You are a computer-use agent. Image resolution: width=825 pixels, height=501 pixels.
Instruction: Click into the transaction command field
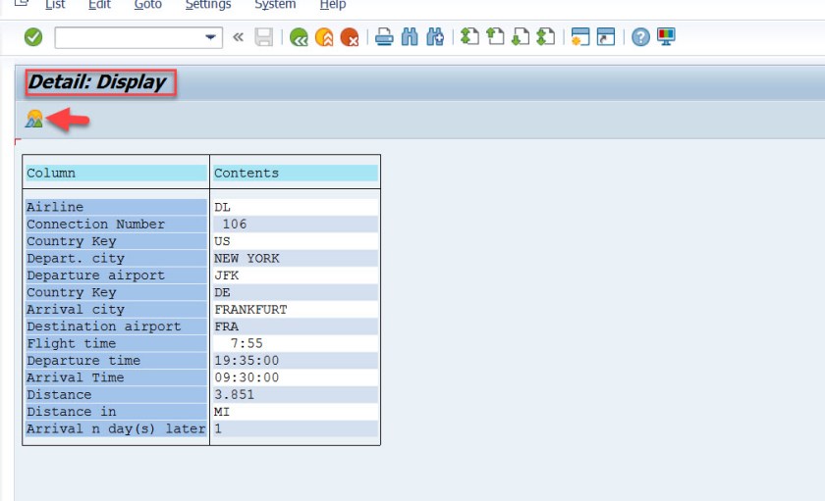click(128, 37)
